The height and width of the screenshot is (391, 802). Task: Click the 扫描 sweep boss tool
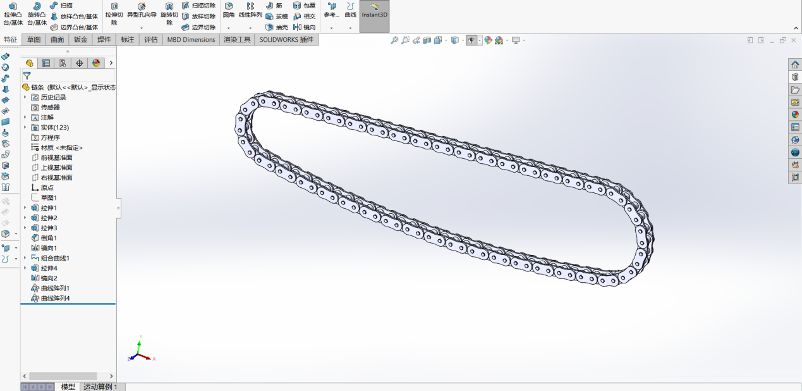pos(61,6)
